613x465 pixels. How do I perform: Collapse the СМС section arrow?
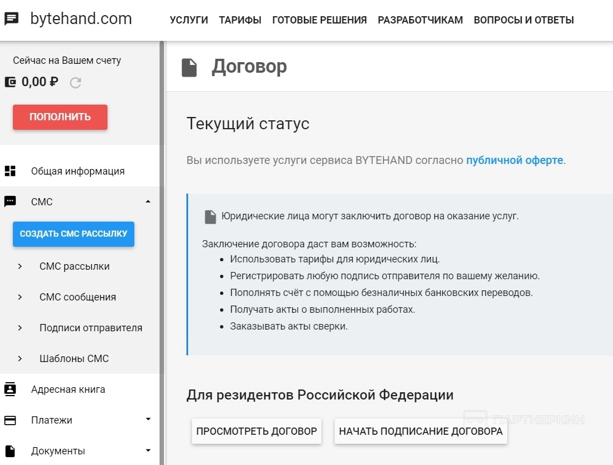pos(148,201)
